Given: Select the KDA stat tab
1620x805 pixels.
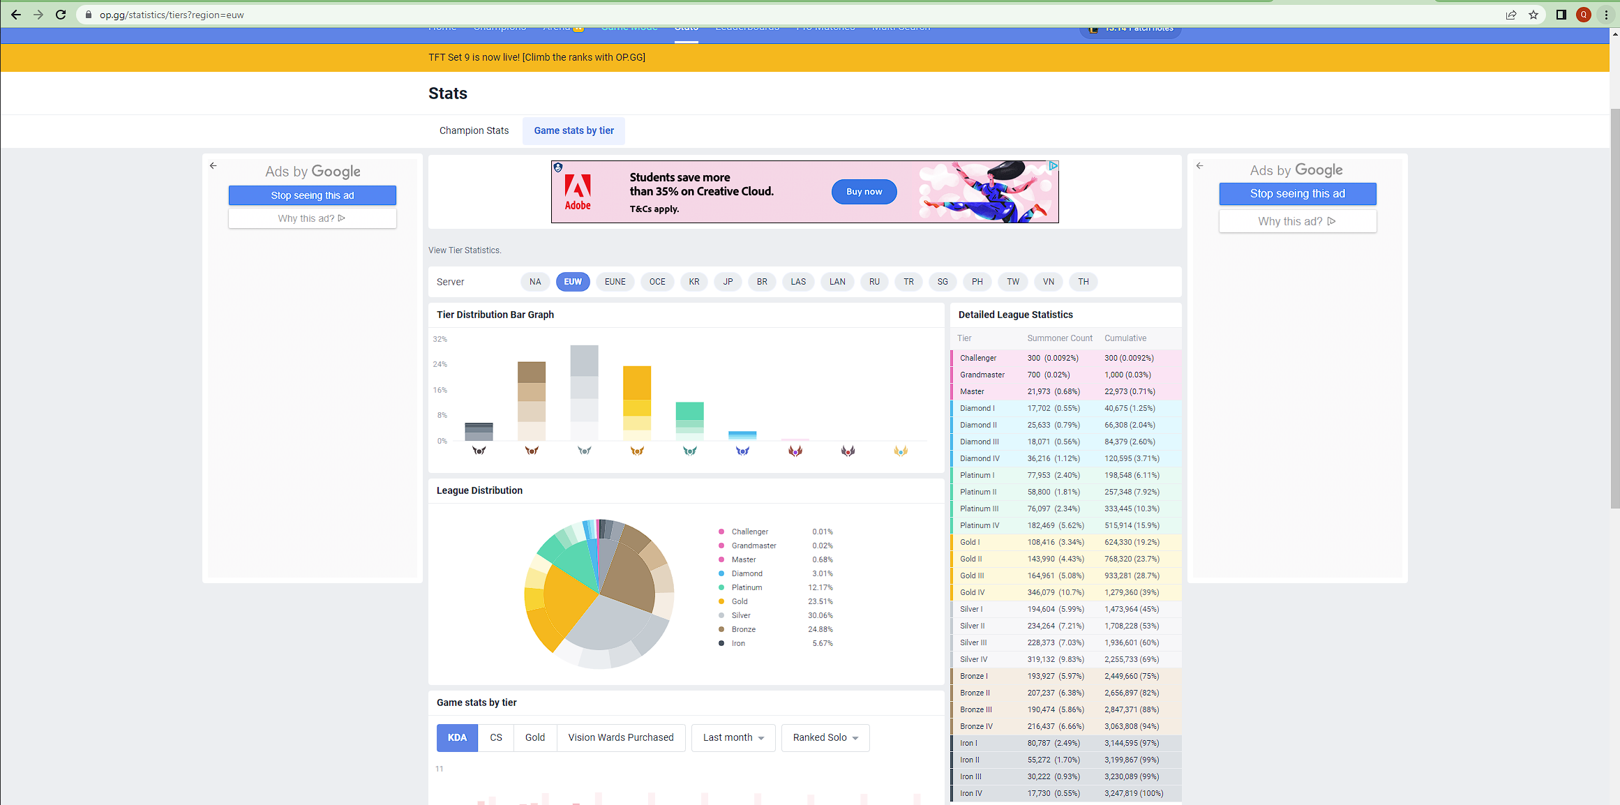Looking at the screenshot, I should tap(457, 738).
